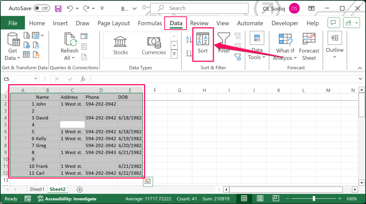Image resolution: width=366 pixels, height=204 pixels.
Task: Open the File menu button
Action: tap(13, 23)
